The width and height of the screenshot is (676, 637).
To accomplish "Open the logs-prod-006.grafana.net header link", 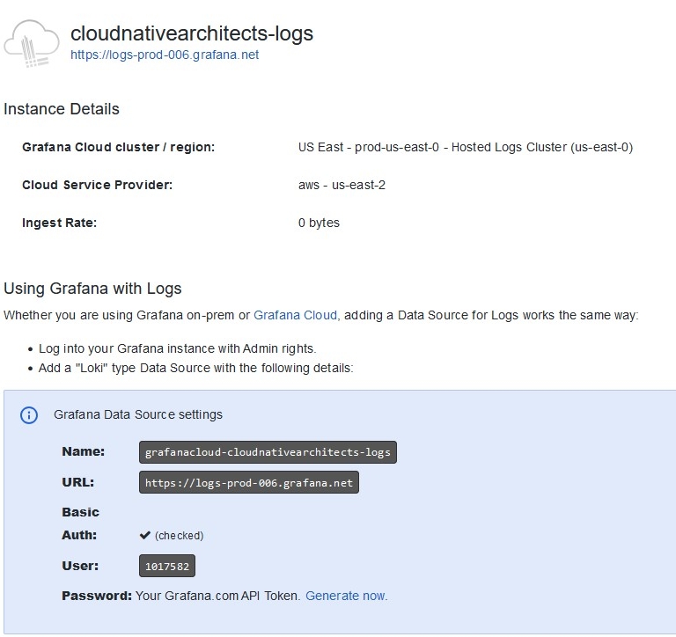I will point(165,55).
